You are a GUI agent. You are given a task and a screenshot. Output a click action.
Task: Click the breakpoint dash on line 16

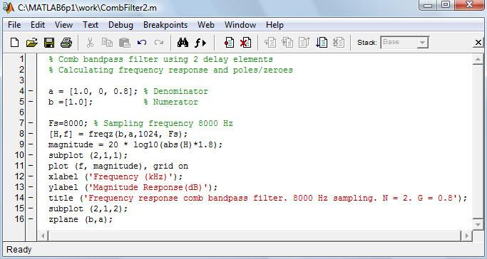point(31,219)
